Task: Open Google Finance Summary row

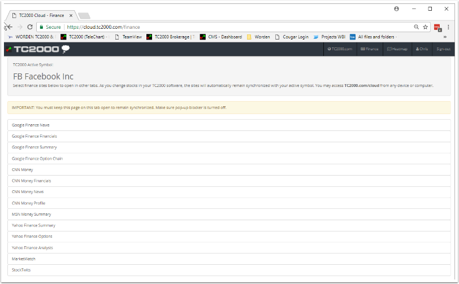Action: tap(229, 147)
